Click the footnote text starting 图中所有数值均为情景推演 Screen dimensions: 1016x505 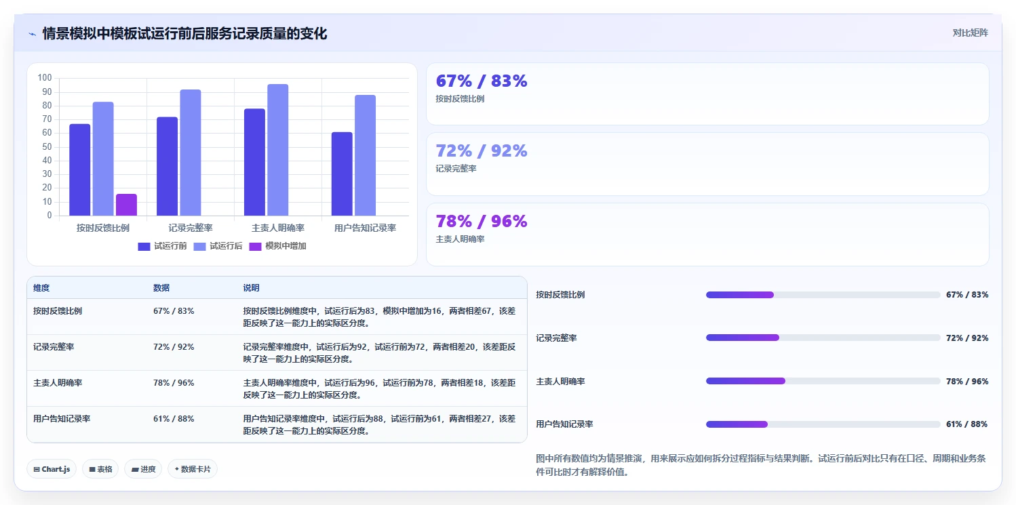pyautogui.click(x=760, y=465)
